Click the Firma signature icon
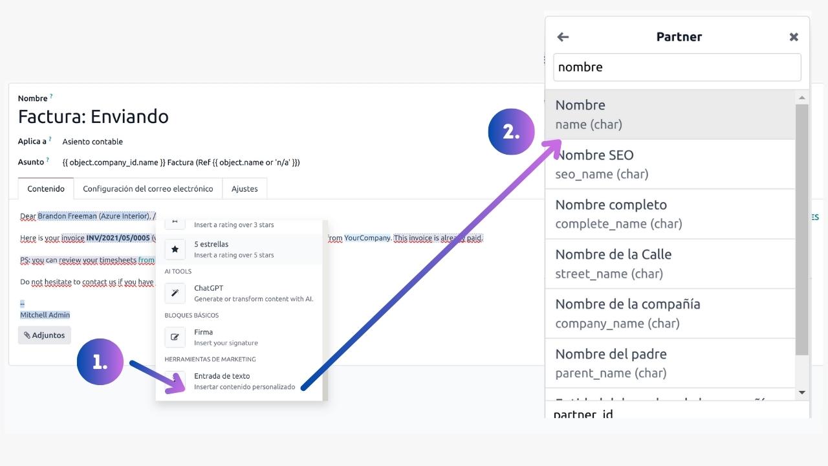The width and height of the screenshot is (828, 466). 175,337
